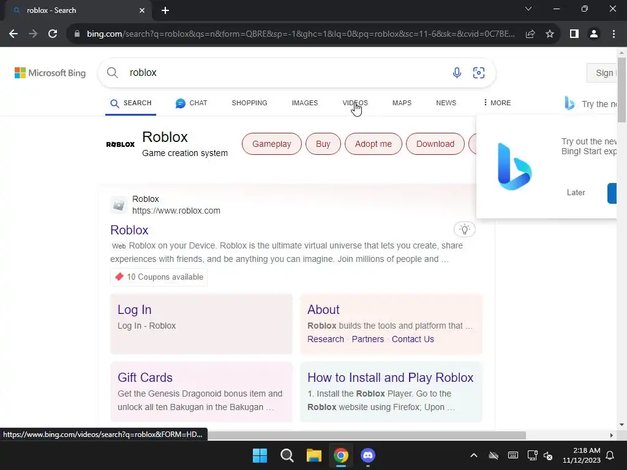
Task: Click the forward navigation arrow
Action: coord(33,34)
